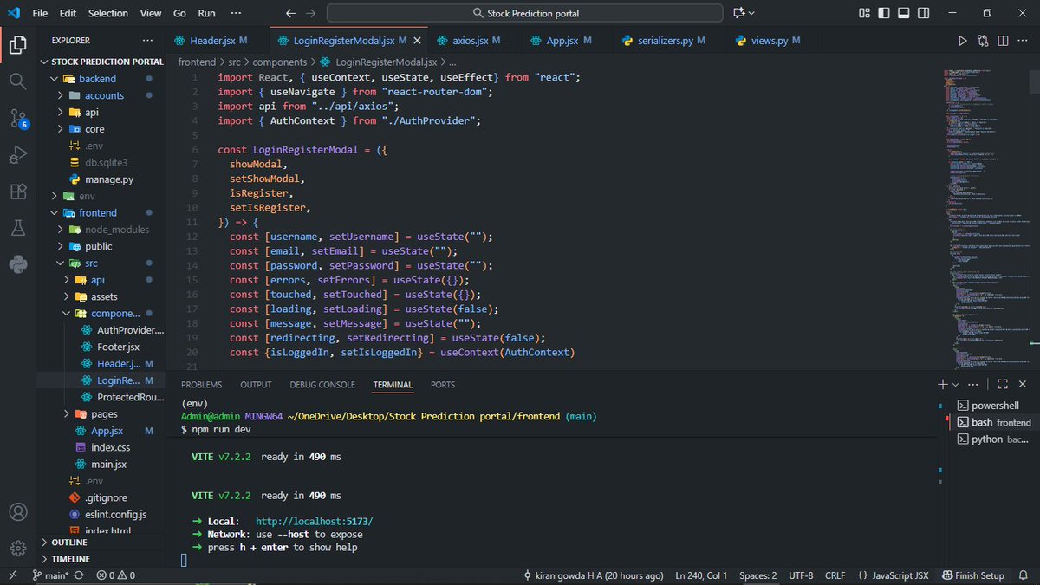Toggle secondary side bar visibility
The height and width of the screenshot is (585, 1040).
[922, 13]
